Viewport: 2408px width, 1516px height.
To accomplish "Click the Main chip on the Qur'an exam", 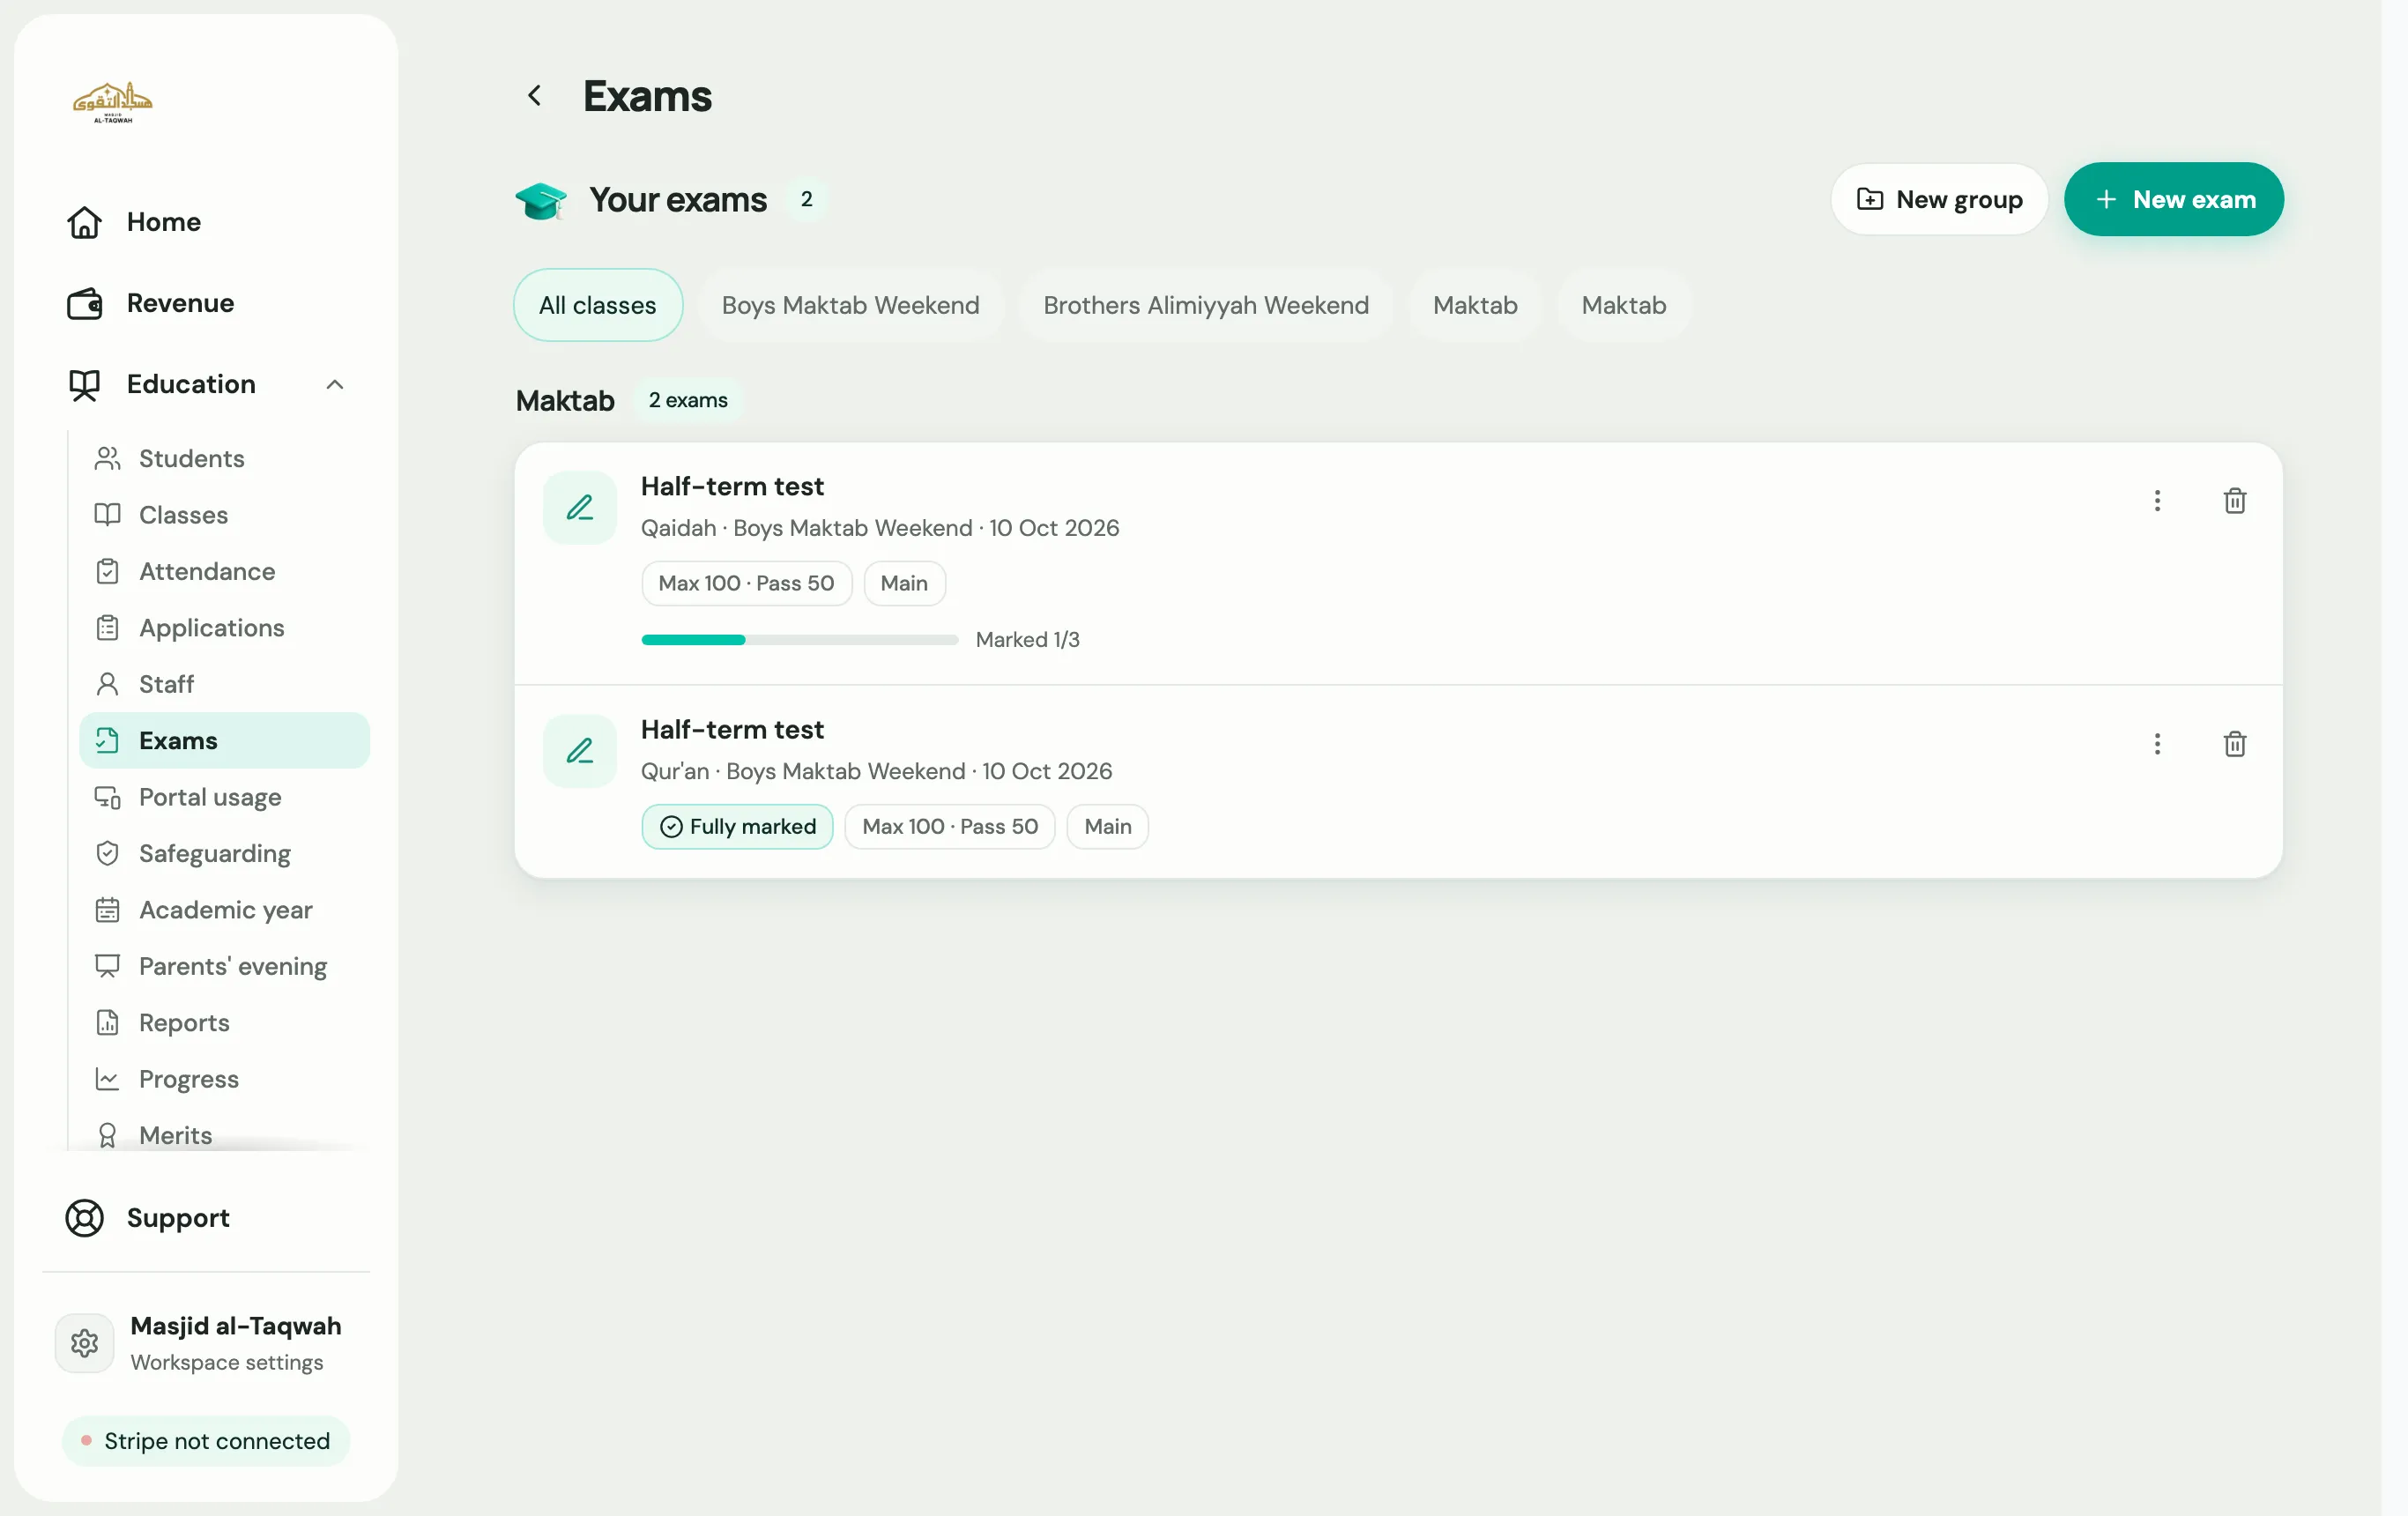I will tap(1108, 827).
